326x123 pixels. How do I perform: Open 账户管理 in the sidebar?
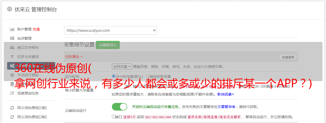coord(24,29)
